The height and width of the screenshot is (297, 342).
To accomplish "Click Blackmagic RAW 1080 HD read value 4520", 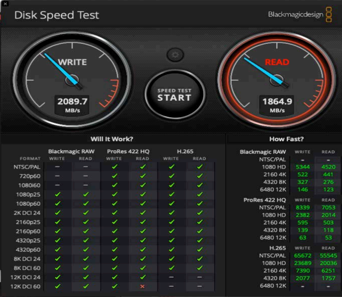I will point(328,167).
